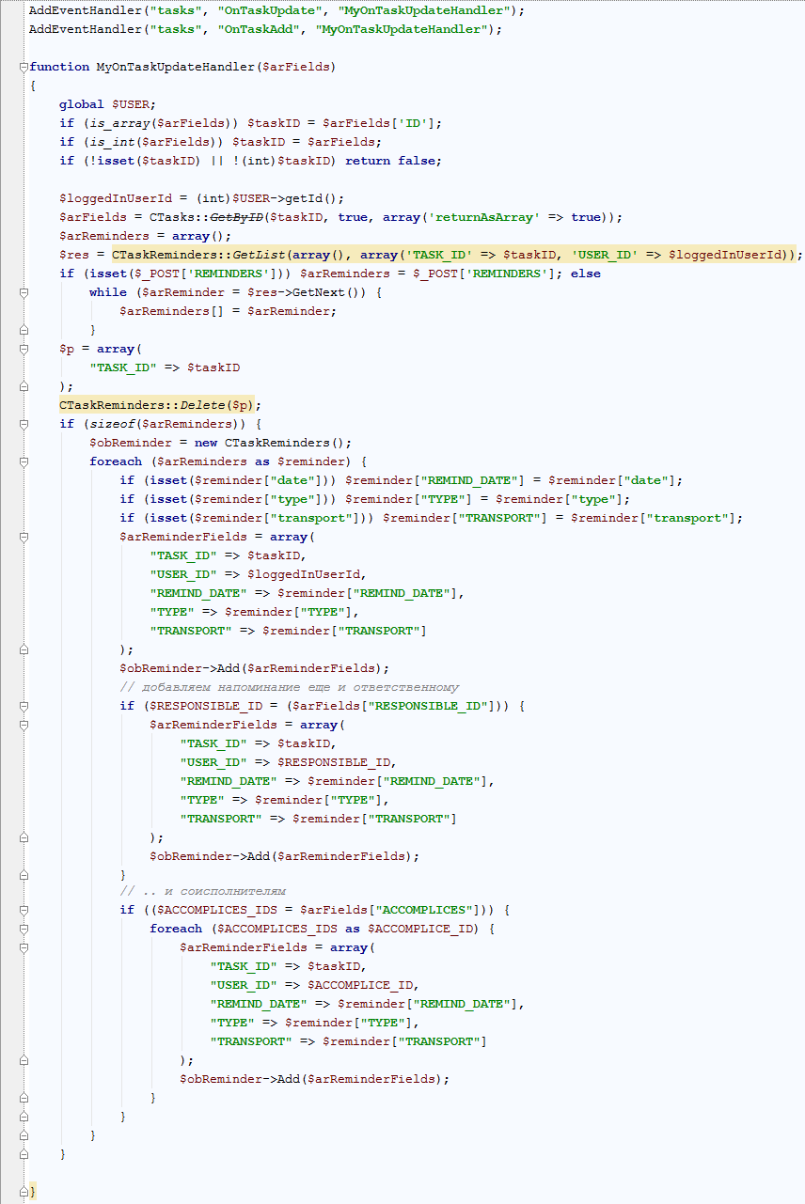Click fold-end marker at while loop closing brace
Viewport: 805px width, 1204px height.
(24, 330)
